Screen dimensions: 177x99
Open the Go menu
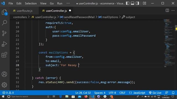(52, 3)
